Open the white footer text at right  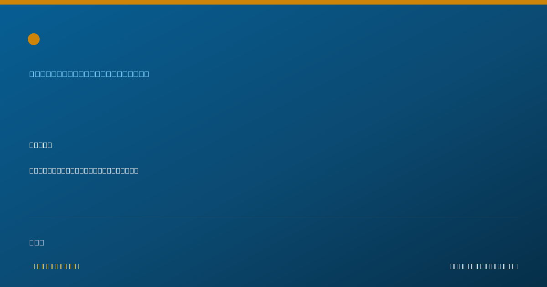(x=484, y=266)
